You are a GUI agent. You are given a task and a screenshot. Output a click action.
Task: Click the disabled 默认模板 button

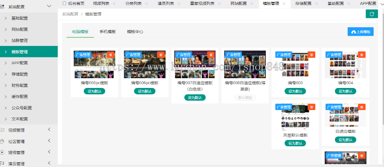(x=245, y=97)
